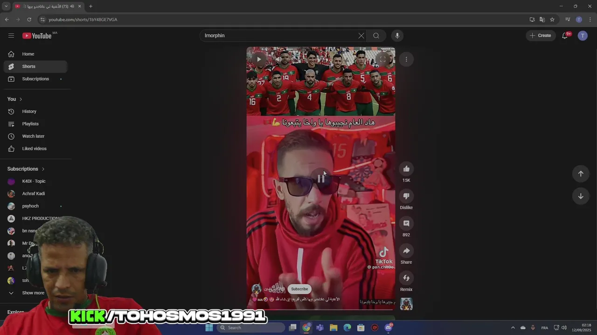This screenshot has width=597, height=335.
Task: Open the volume tray control
Action: (x=564, y=328)
